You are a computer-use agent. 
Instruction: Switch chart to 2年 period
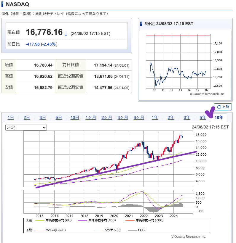tap(171, 118)
